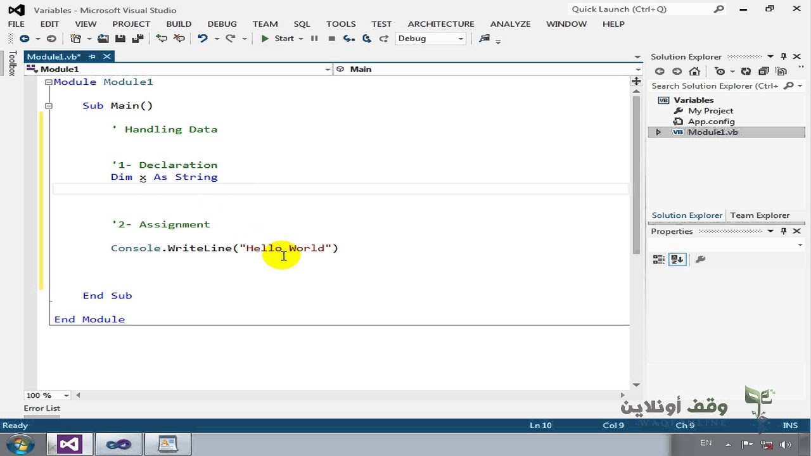This screenshot has height=456, width=811.
Task: Start debugging with the green Start button
Action: tap(278, 39)
